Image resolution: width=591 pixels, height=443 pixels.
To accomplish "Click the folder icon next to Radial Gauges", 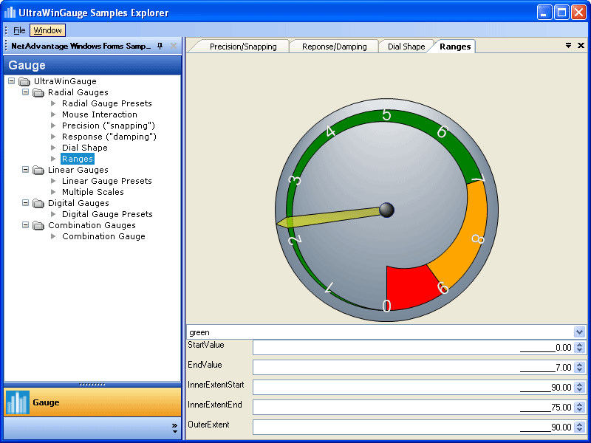I will coord(38,92).
